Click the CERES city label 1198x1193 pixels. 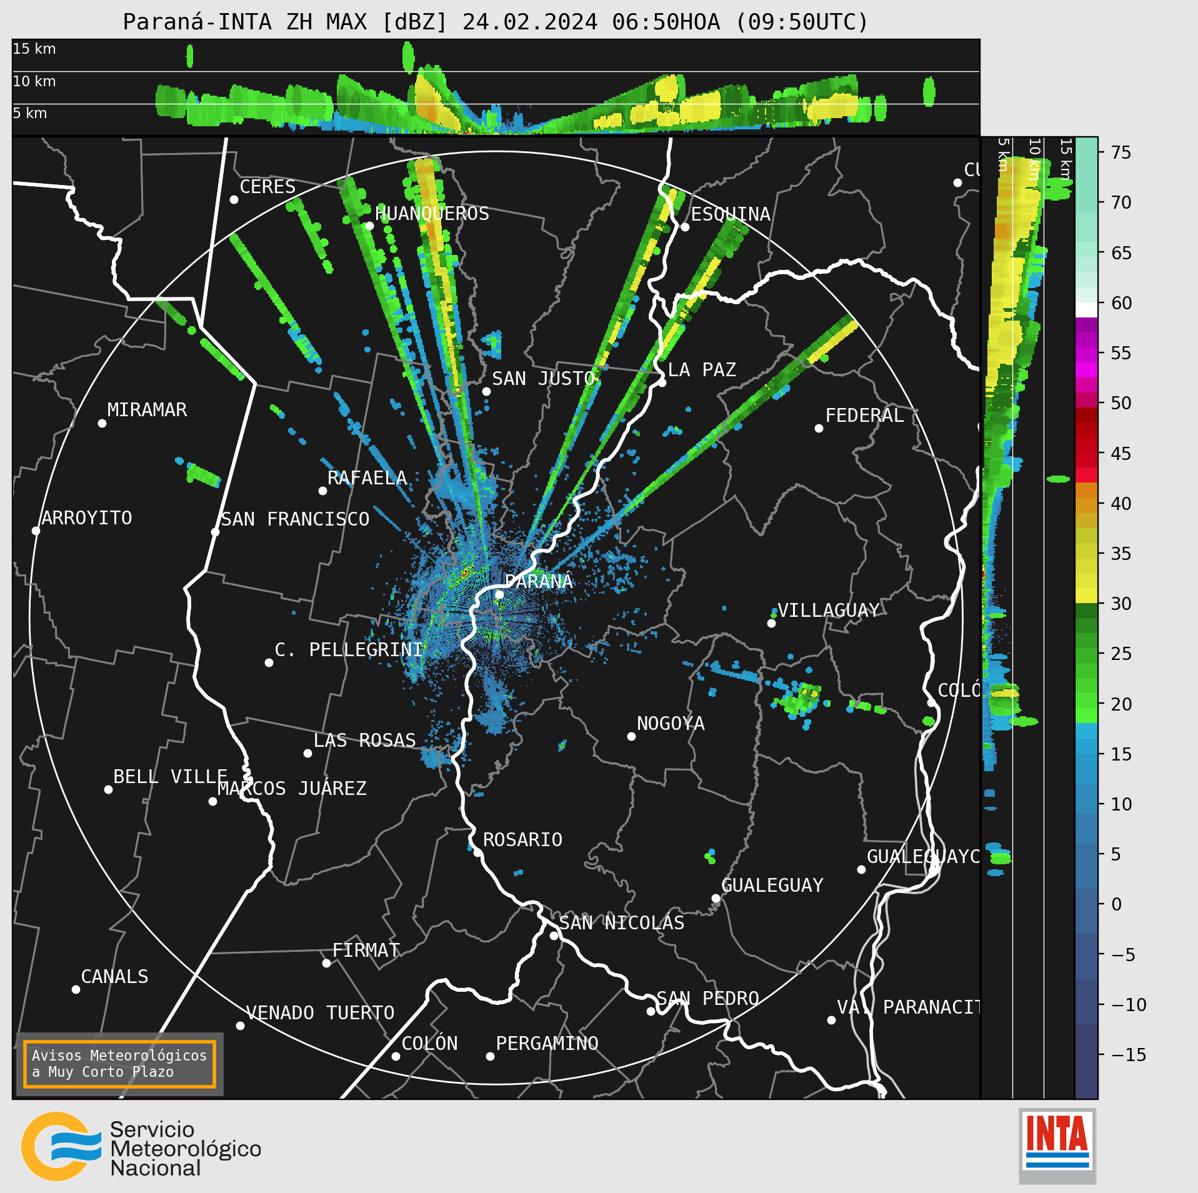(267, 187)
